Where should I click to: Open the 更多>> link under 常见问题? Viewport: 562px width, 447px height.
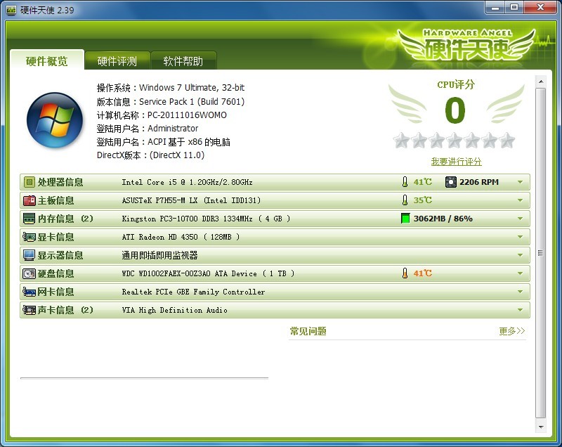pyautogui.click(x=511, y=331)
